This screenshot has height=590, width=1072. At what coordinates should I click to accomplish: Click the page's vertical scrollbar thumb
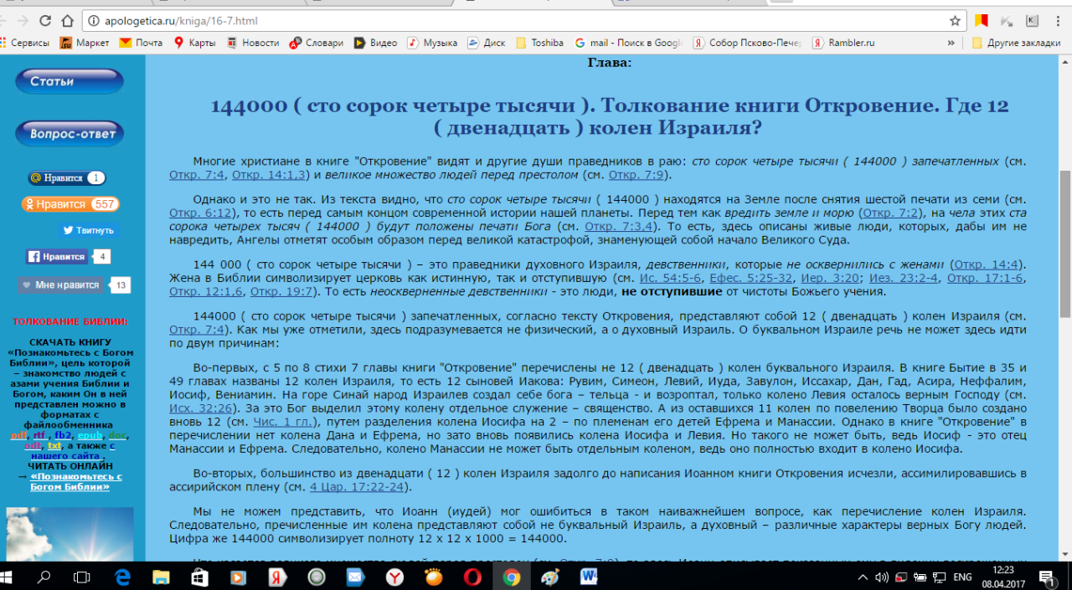coord(1064,243)
